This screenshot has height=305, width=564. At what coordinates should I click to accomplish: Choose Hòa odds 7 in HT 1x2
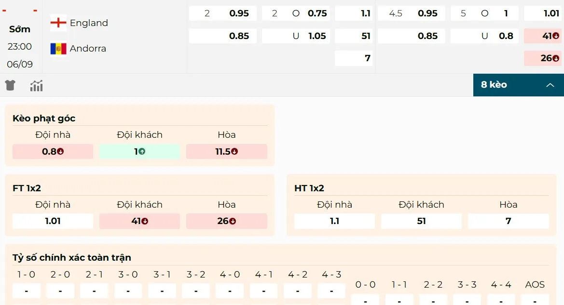coord(508,221)
